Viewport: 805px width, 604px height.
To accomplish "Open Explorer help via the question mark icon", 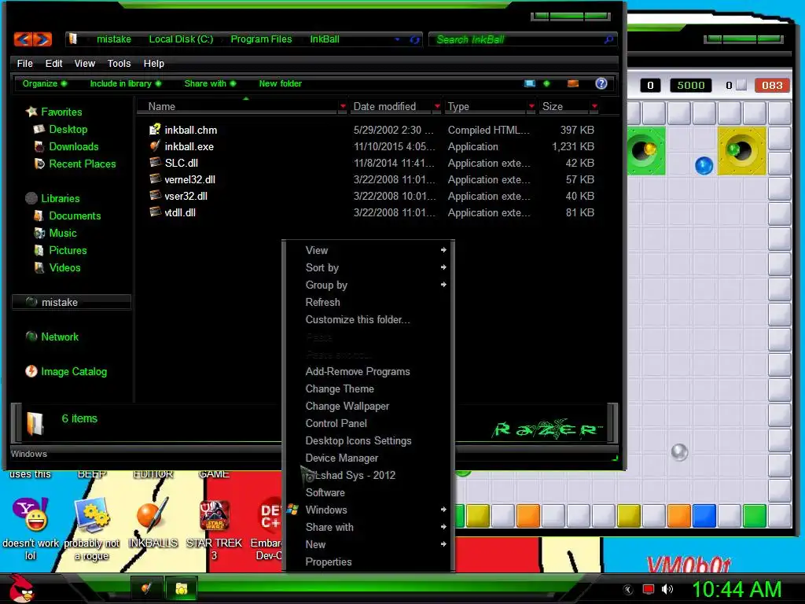I will 601,83.
